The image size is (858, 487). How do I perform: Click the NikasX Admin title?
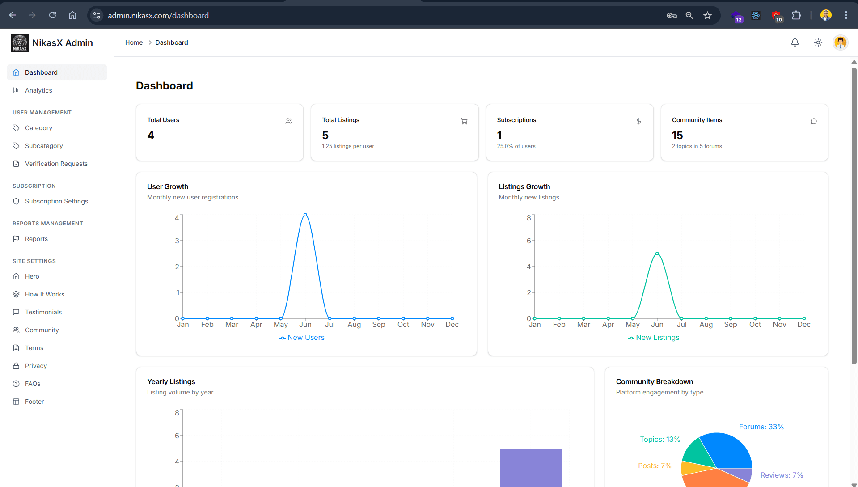[63, 43]
